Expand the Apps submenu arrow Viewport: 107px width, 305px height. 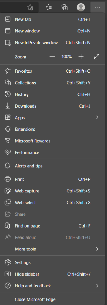click(x=97, y=117)
